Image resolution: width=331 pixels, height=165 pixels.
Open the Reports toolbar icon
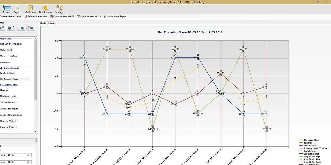pos(17,9)
